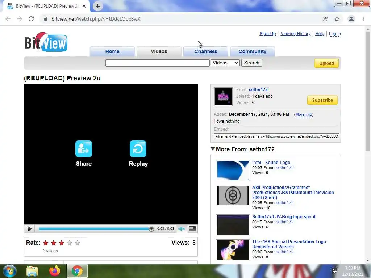This screenshot has height=278, width=371.
Task: Open the Akil Productions video thumbnail
Action: pos(233,195)
